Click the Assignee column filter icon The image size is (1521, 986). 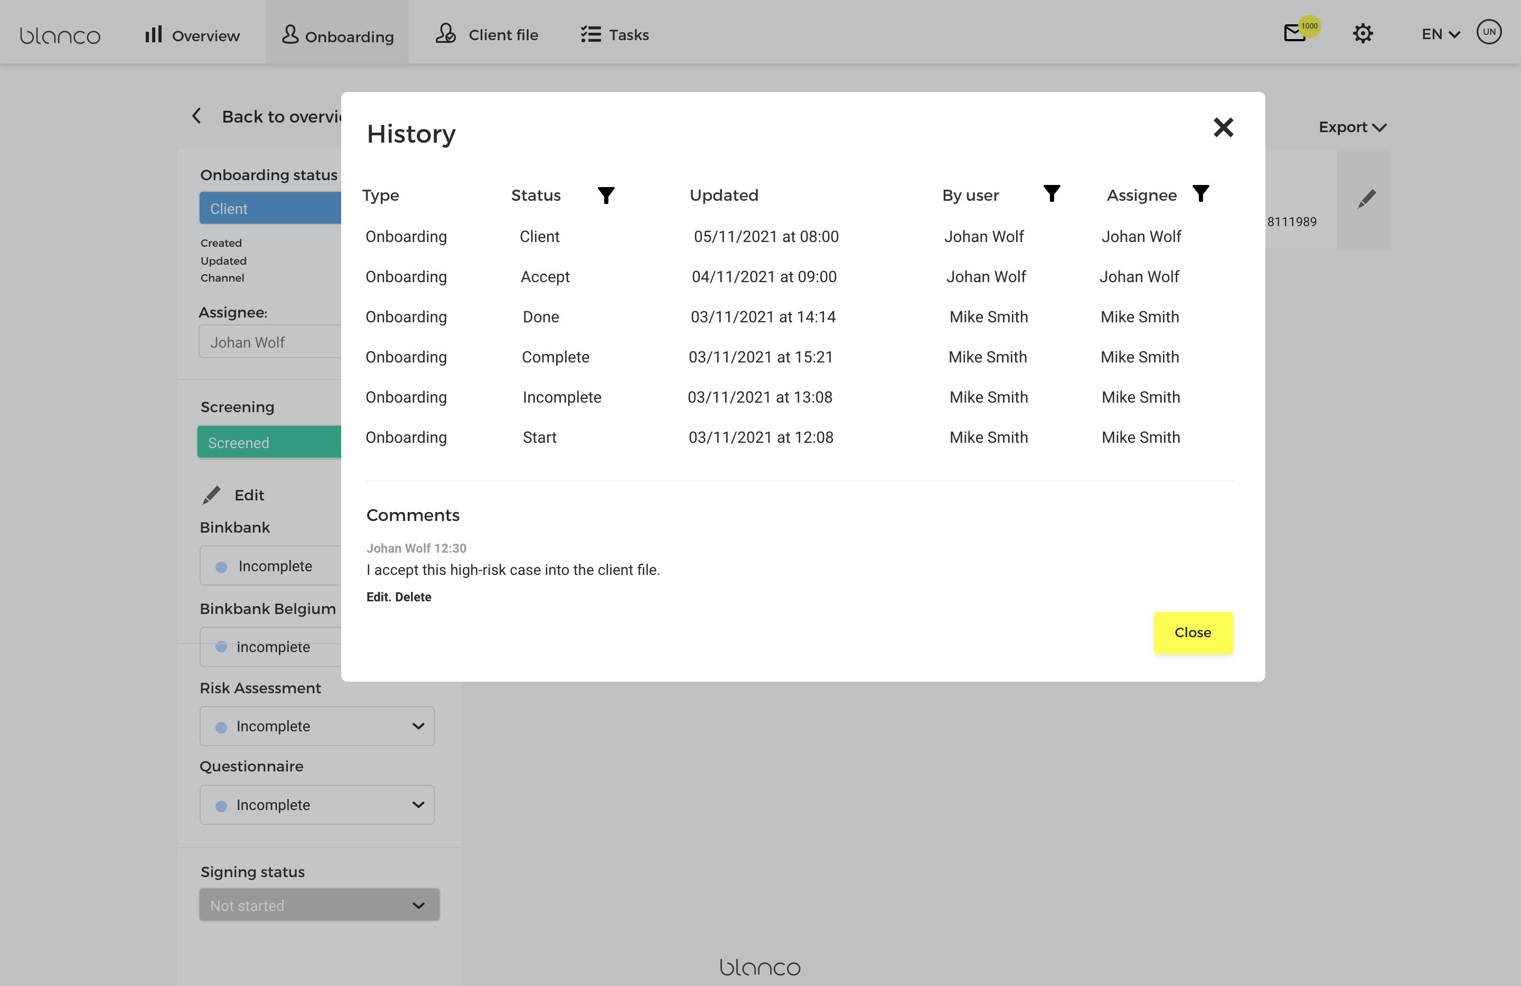click(x=1200, y=193)
